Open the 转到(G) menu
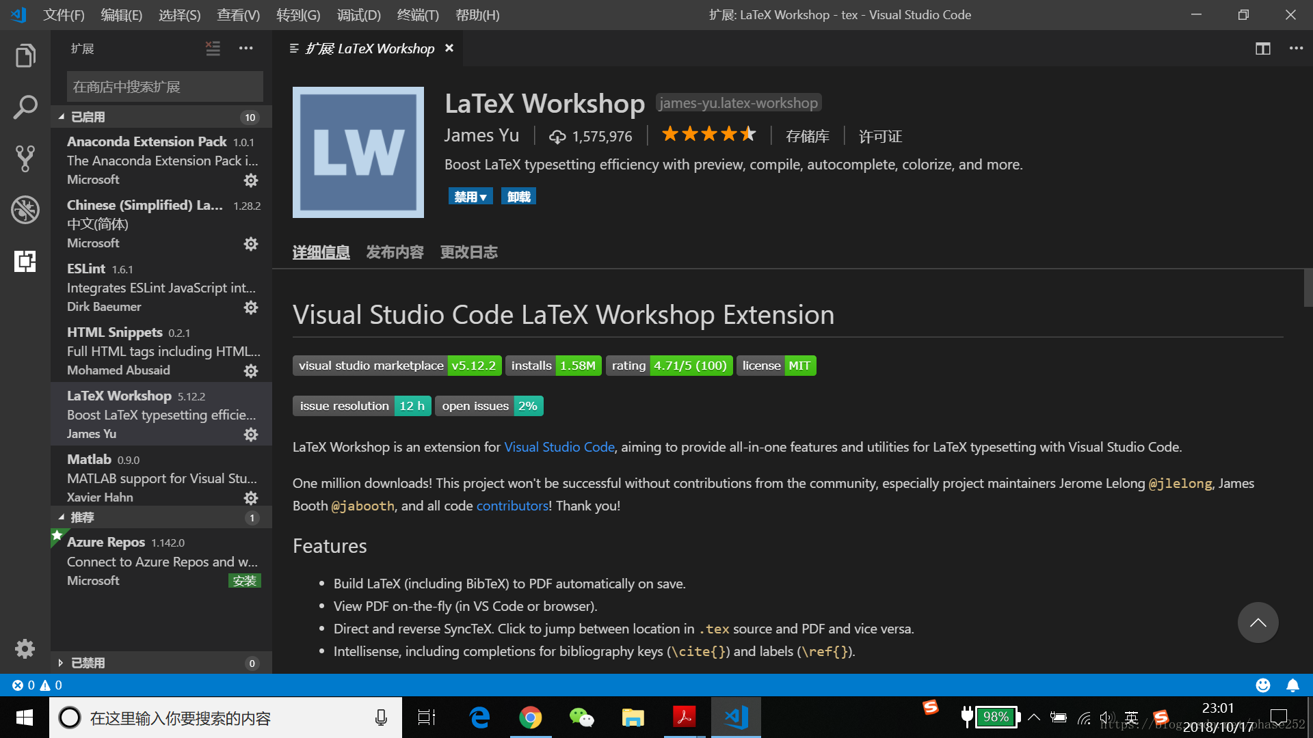Image resolution: width=1313 pixels, height=738 pixels. (x=298, y=15)
